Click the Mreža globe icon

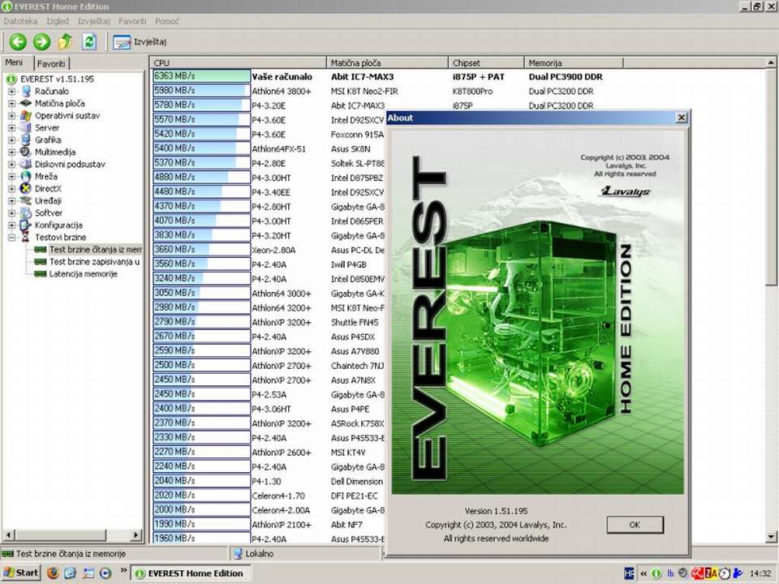(26, 176)
